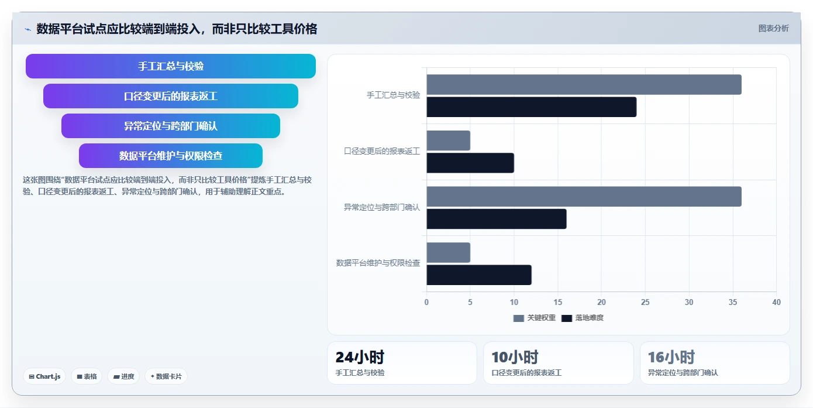Open the 24小时 手工汇总与校验 data card
The height and width of the screenshot is (408, 813).
(x=402, y=363)
